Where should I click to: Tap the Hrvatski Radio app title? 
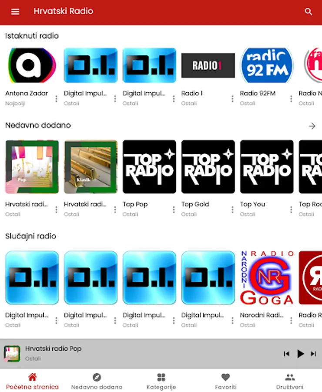63,11
